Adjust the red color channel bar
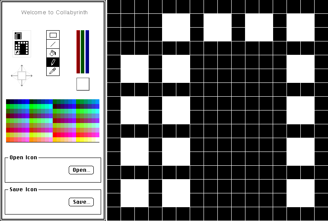This screenshot has width=328, height=221. (x=78, y=52)
